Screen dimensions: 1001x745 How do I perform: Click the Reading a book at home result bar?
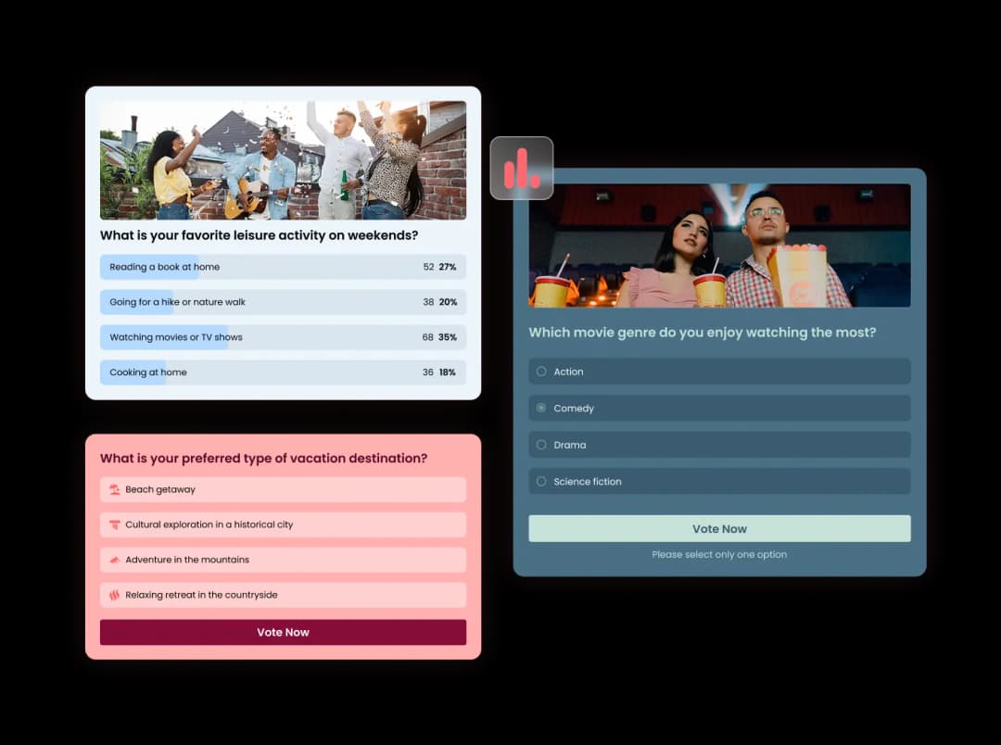click(x=283, y=267)
